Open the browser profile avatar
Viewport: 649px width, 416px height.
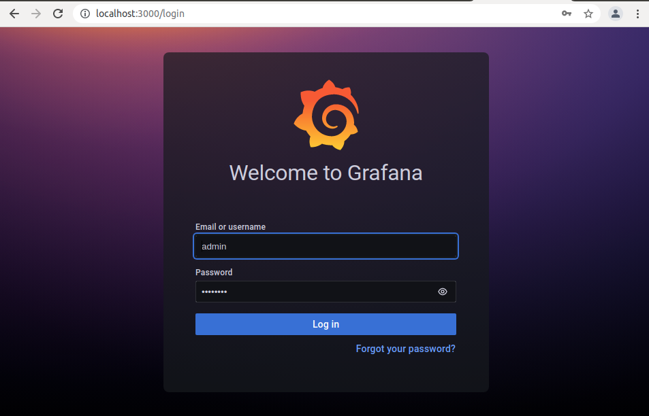pos(616,14)
